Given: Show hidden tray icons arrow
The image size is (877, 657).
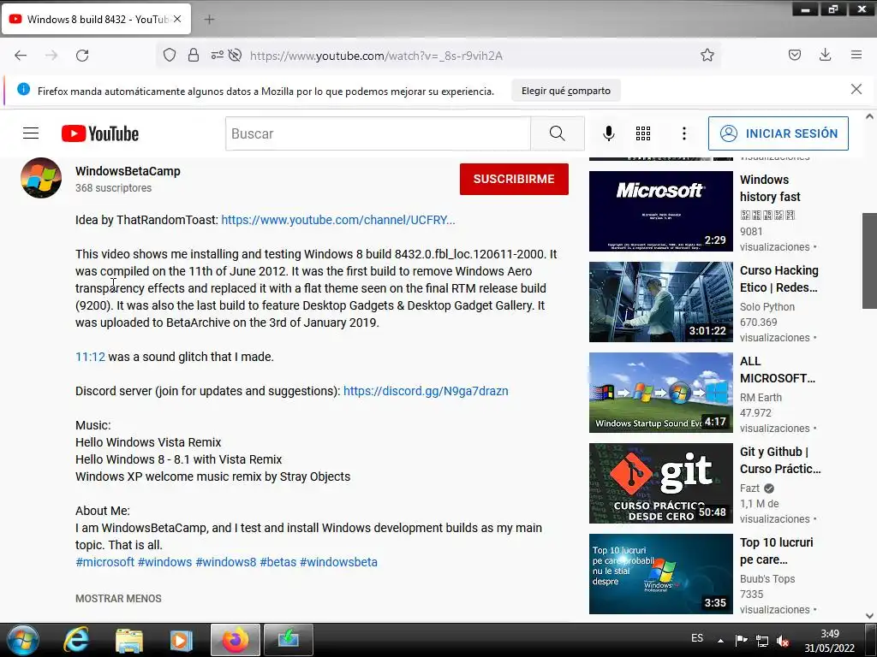Looking at the screenshot, I should tap(720, 641).
